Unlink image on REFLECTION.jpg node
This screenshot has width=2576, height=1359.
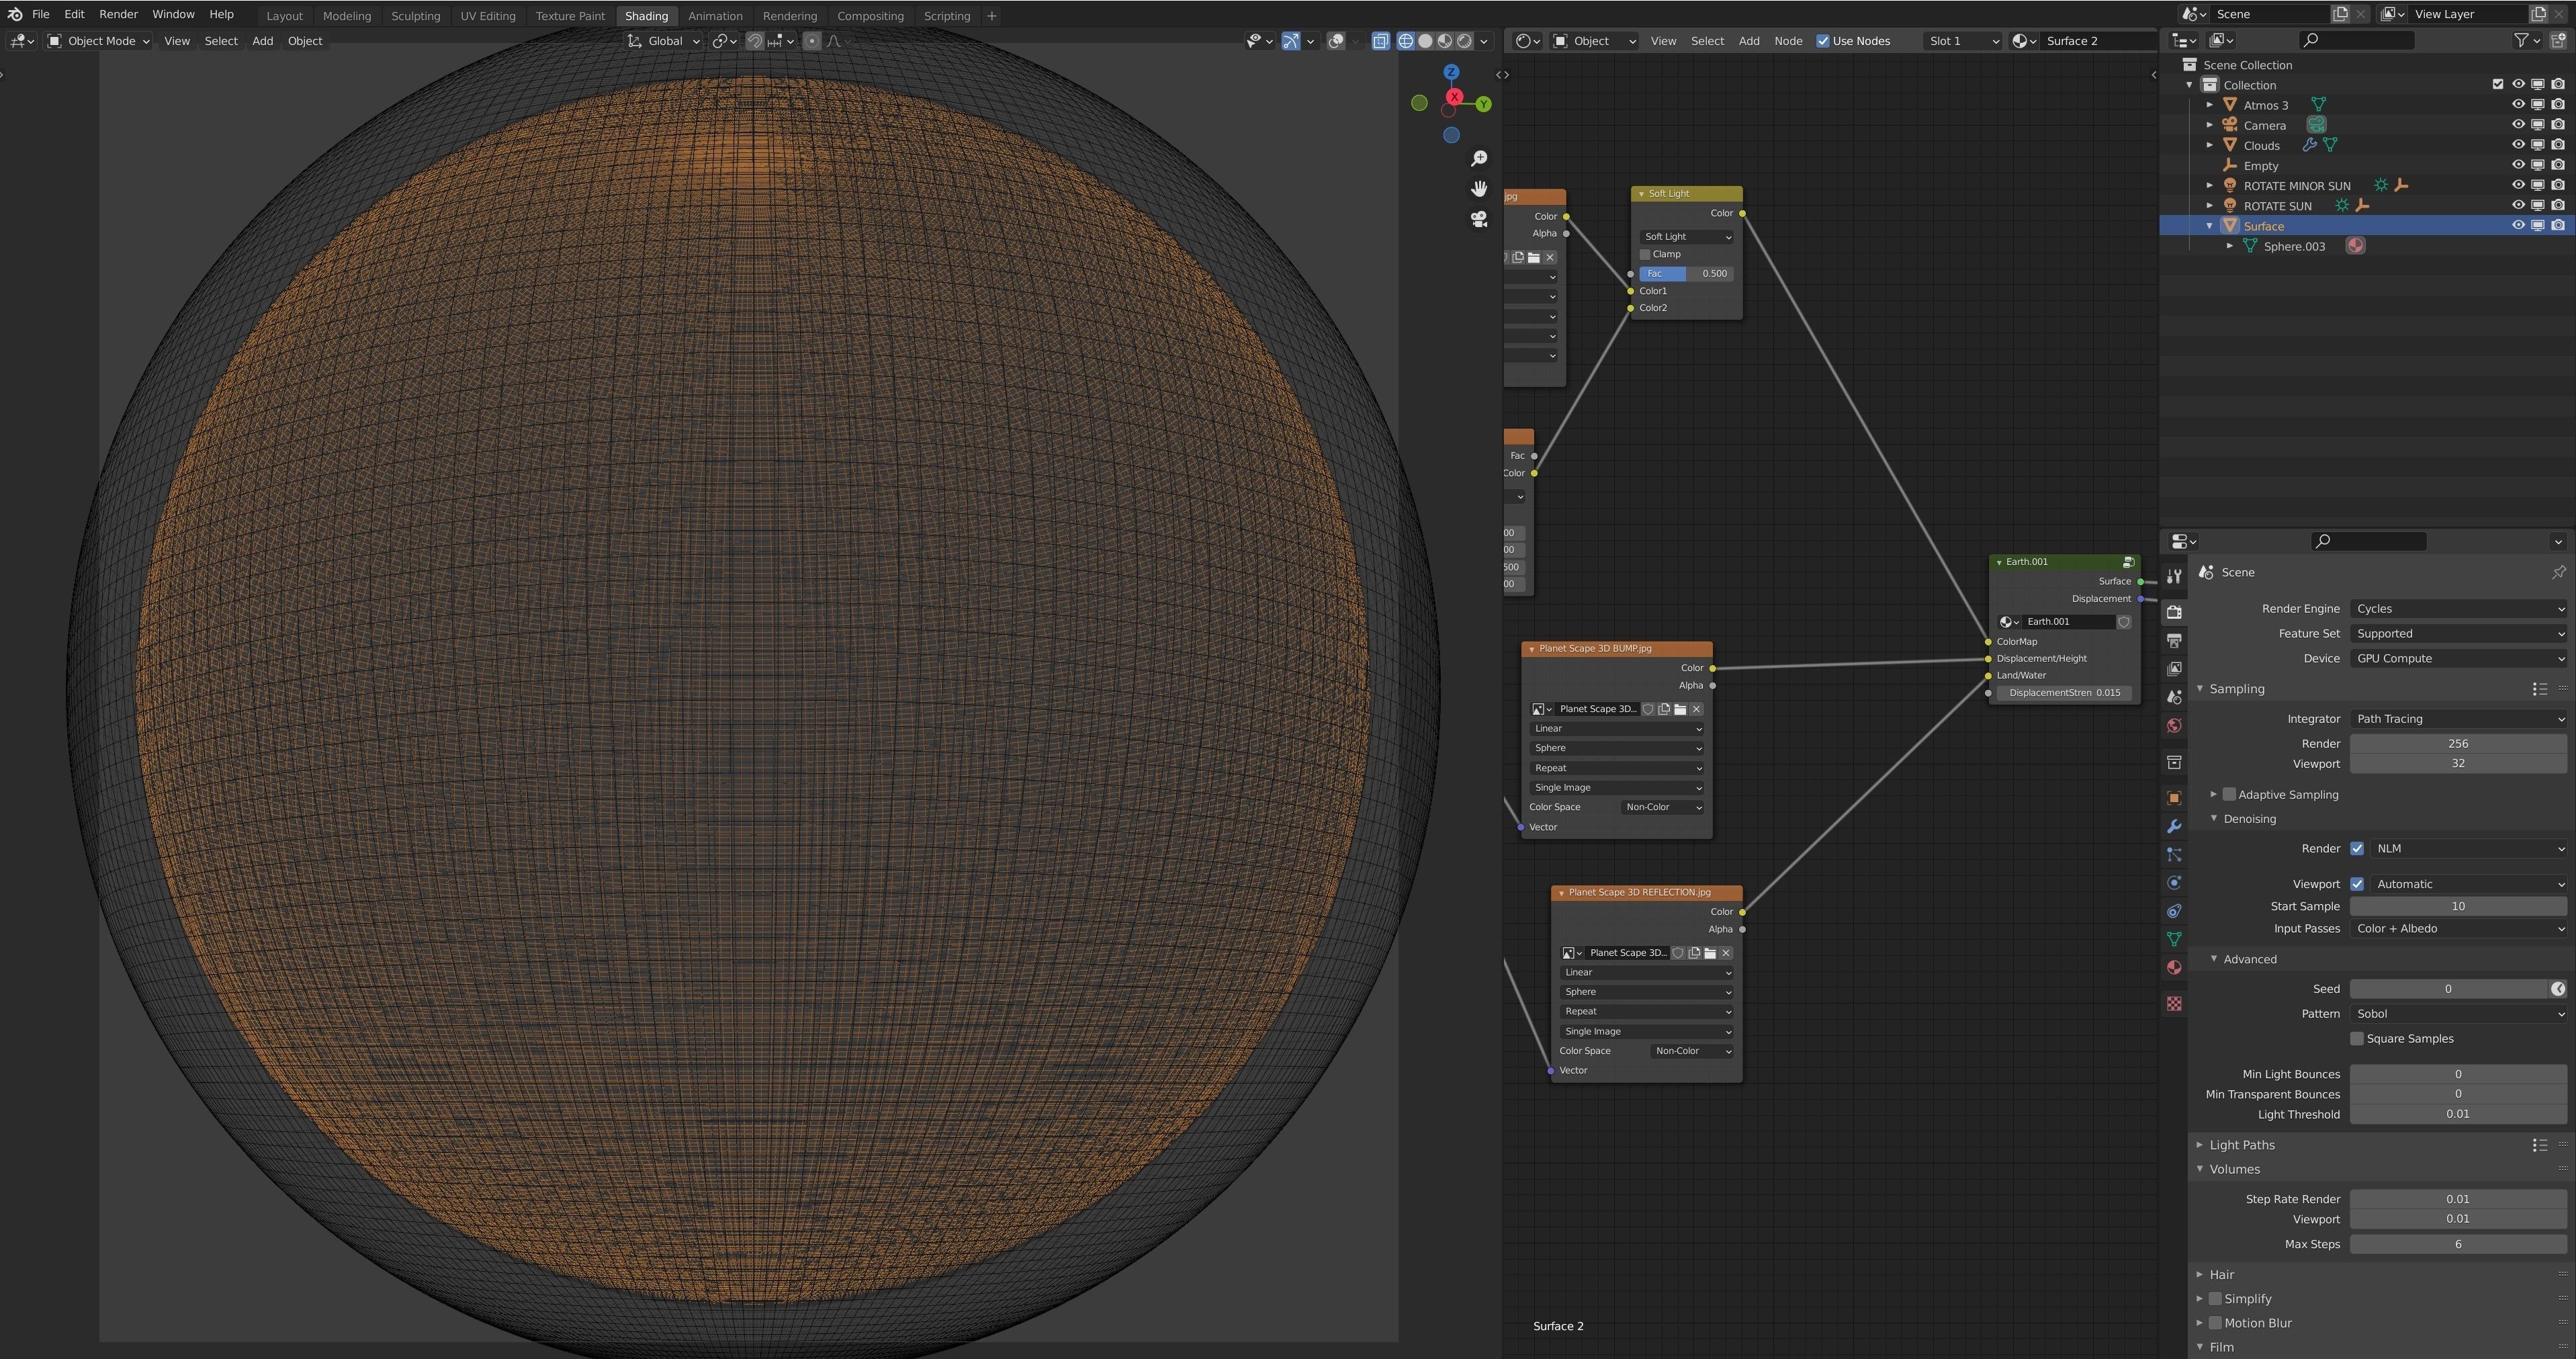(1725, 953)
